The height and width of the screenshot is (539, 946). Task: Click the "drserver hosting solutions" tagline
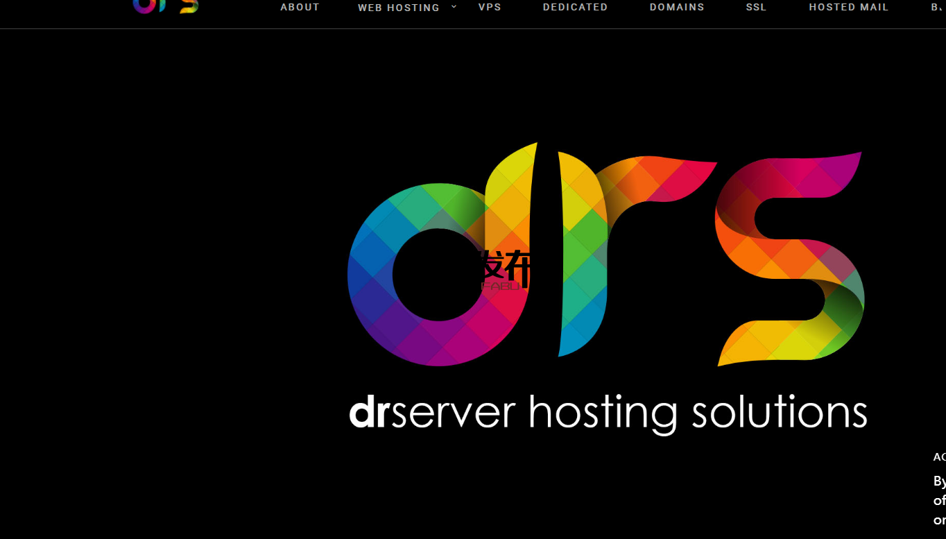pyautogui.click(x=608, y=412)
